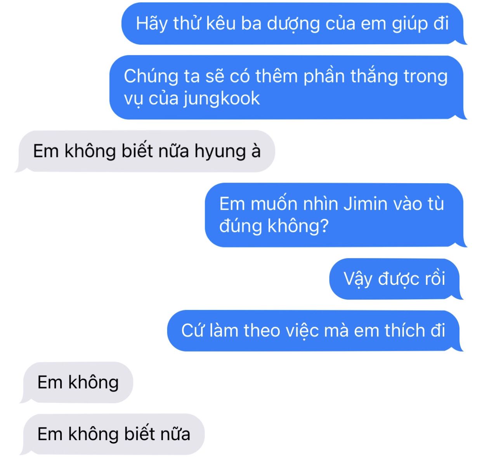Click the word 'jungkook' in the blue bubble
The width and height of the screenshot is (482, 463).
click(222, 99)
